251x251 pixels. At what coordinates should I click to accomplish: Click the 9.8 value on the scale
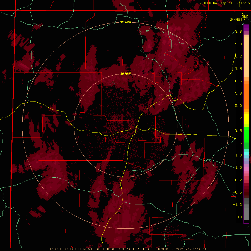pyautogui.click(x=238, y=31)
